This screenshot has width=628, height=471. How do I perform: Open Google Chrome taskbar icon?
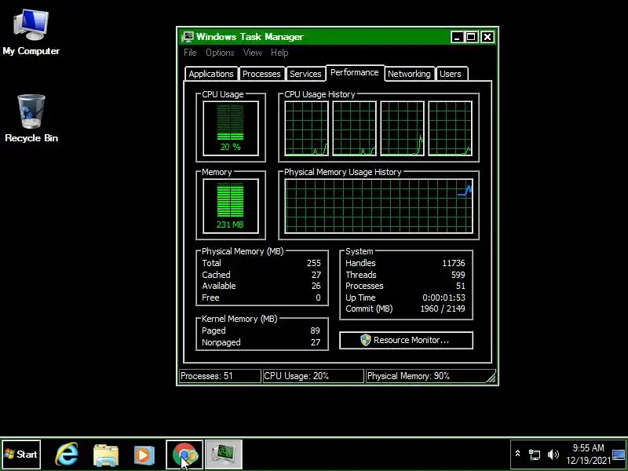184,455
